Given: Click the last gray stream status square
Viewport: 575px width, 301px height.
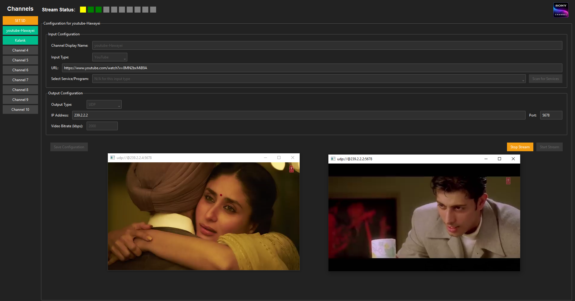Looking at the screenshot, I should pos(153,10).
